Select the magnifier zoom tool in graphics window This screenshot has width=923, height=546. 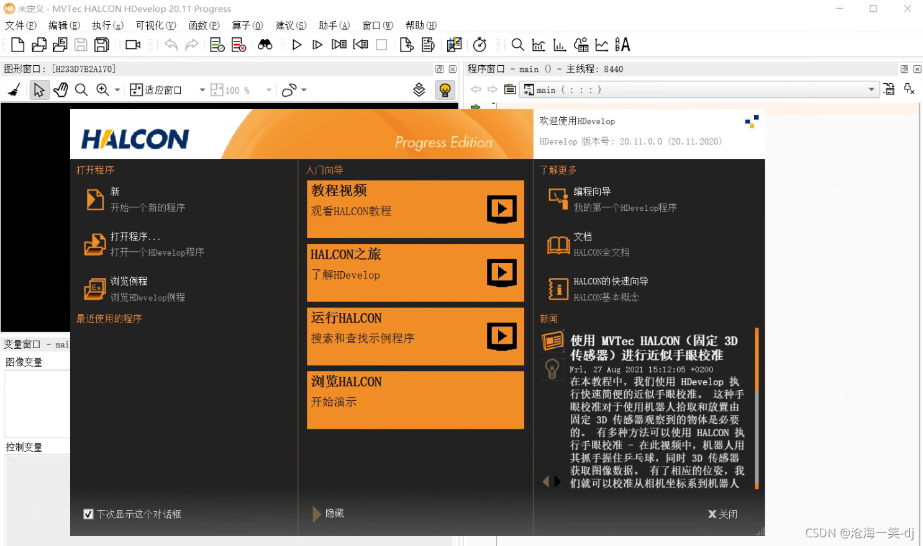[81, 90]
